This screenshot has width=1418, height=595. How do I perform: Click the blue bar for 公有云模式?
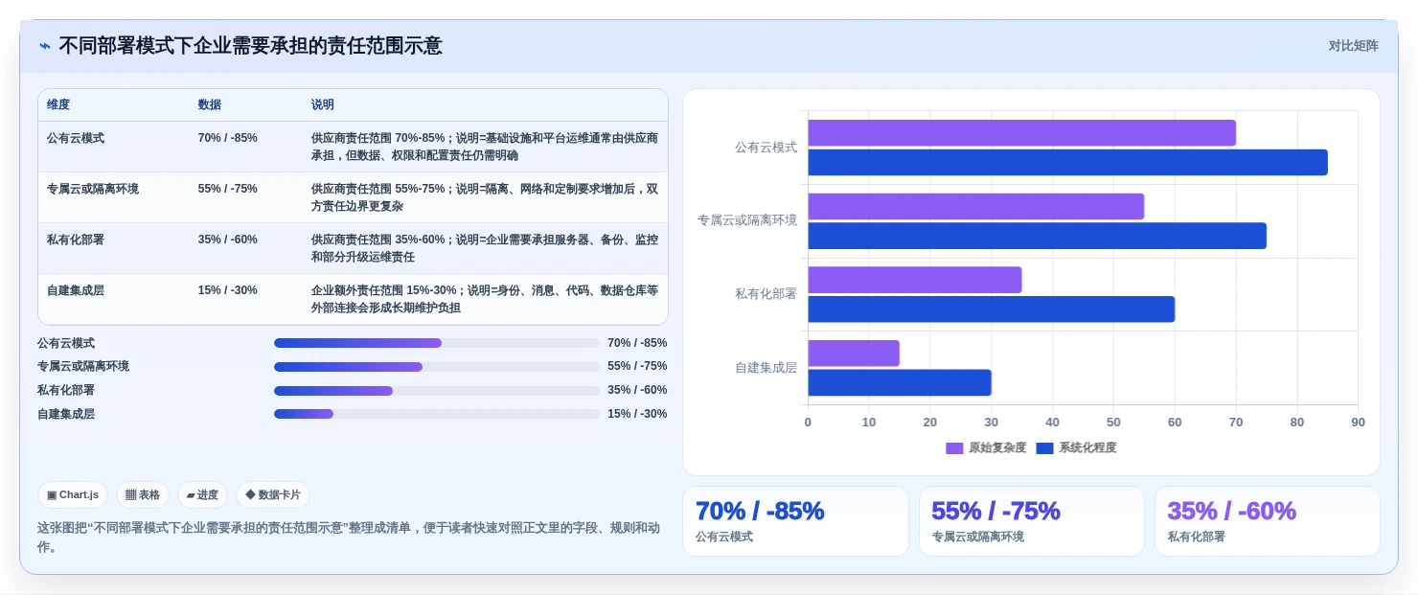[x=1067, y=162]
